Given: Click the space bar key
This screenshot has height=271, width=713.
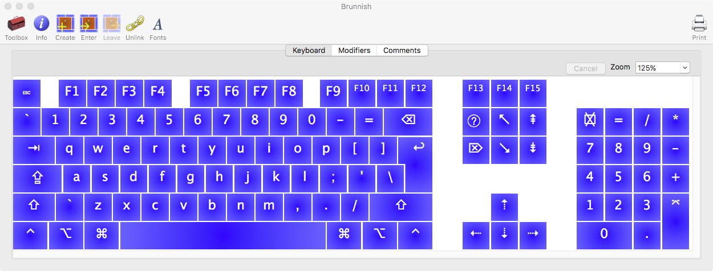Looking at the screenshot, I should (222, 235).
